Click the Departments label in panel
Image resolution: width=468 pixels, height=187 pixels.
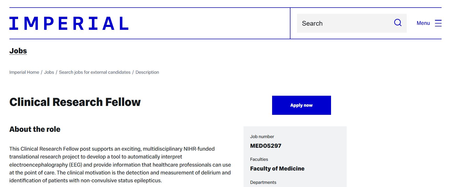(263, 182)
